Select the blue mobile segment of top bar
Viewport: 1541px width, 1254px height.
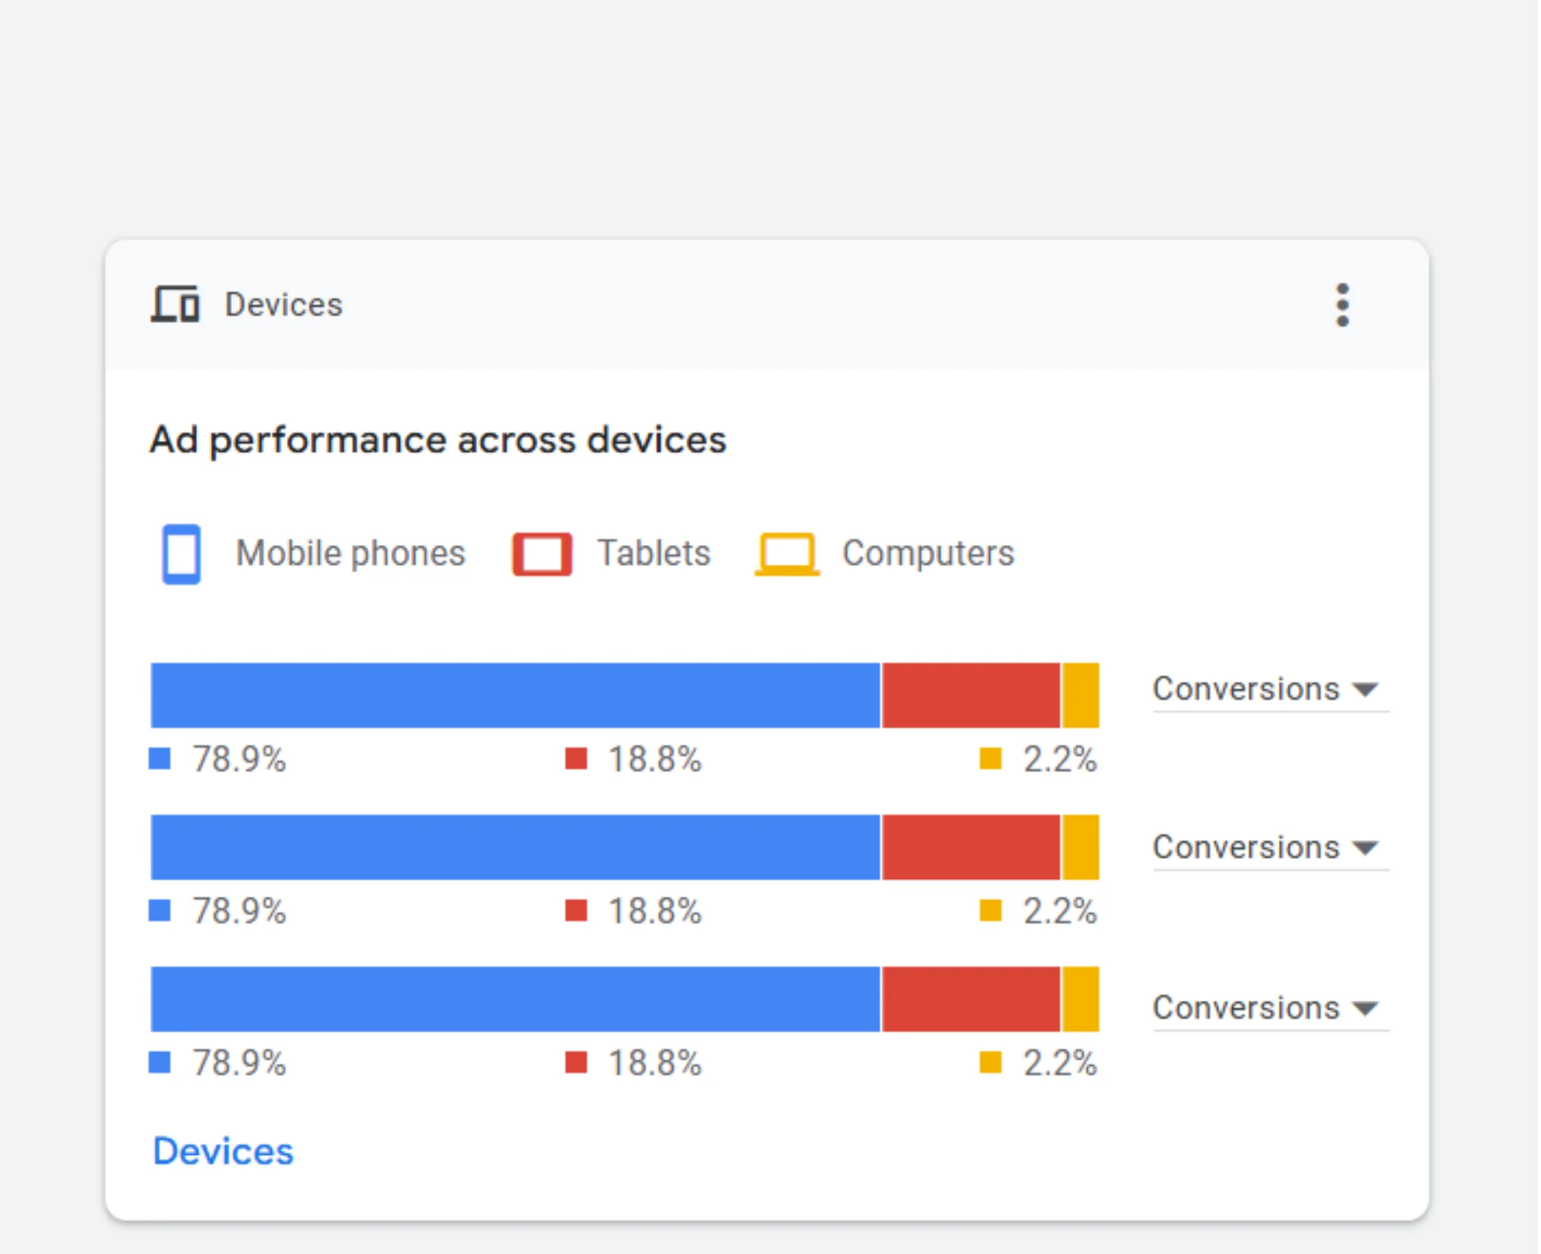515,695
